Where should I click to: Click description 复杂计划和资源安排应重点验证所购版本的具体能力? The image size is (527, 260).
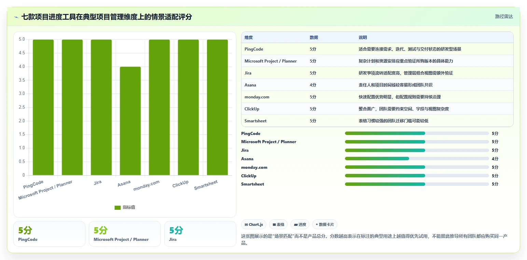(406, 61)
